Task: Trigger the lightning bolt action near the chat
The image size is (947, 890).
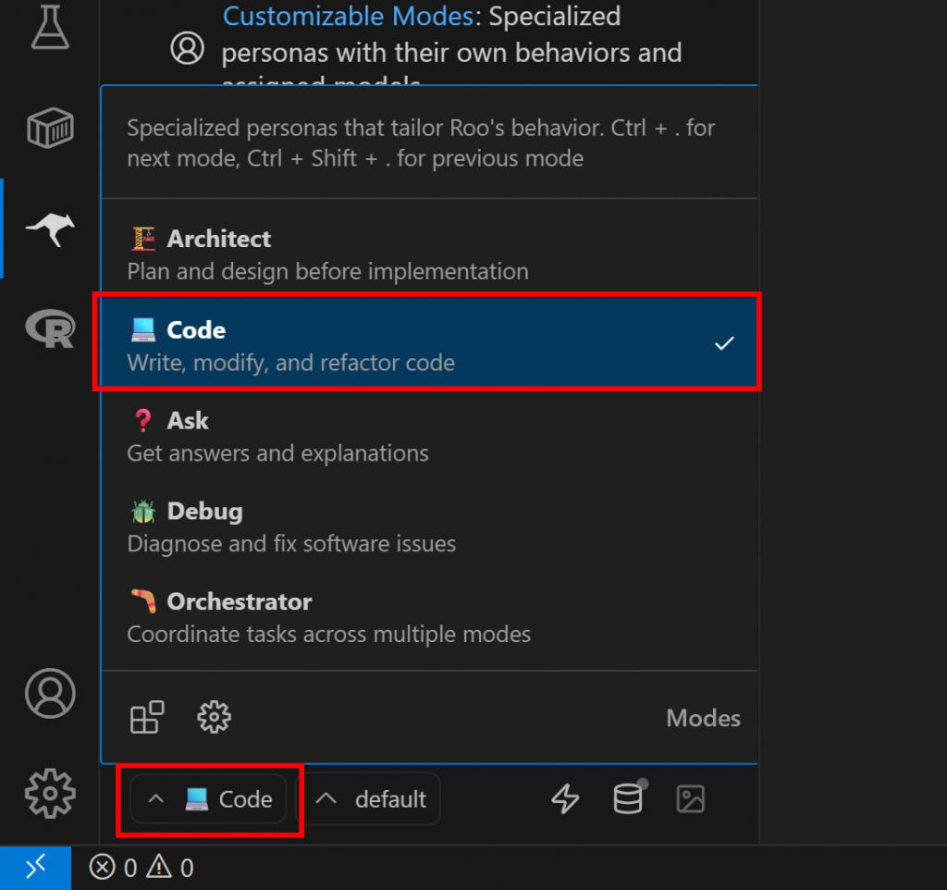Action: (x=566, y=799)
